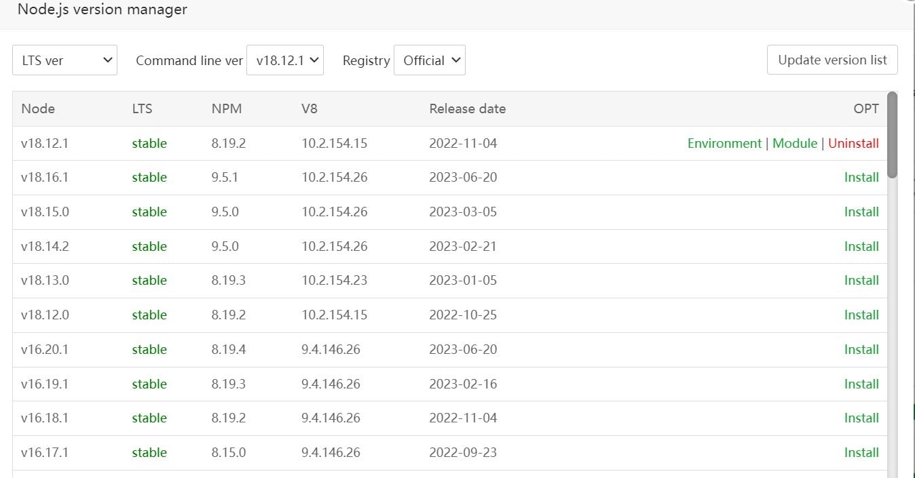Click the version table scrollbar thumb
The width and height of the screenshot is (915, 478).
pos(892,134)
